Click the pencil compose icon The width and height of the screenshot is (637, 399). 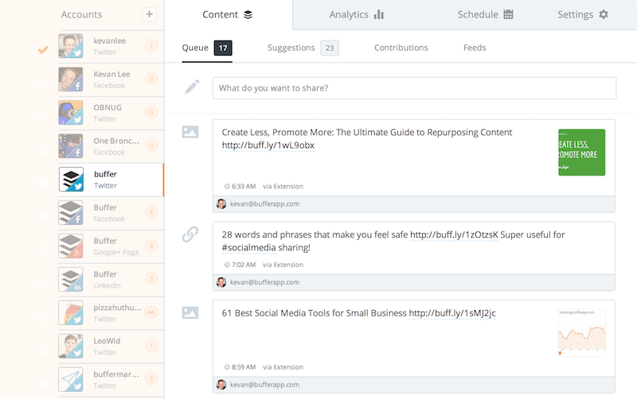coord(192,87)
